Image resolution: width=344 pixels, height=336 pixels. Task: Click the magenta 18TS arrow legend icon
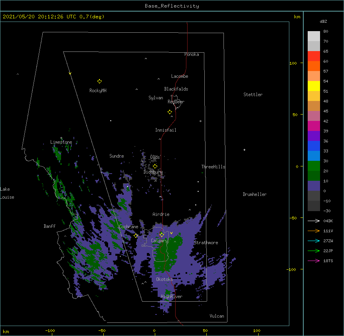tap(314, 261)
